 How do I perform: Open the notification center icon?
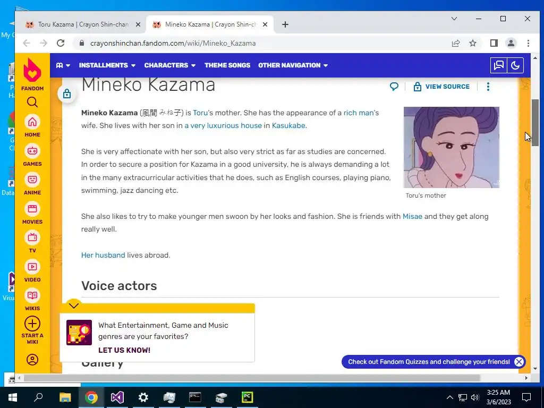(x=526, y=397)
